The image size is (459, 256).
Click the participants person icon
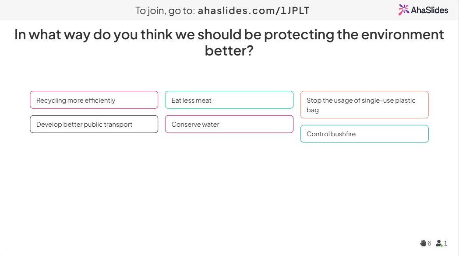(x=439, y=243)
